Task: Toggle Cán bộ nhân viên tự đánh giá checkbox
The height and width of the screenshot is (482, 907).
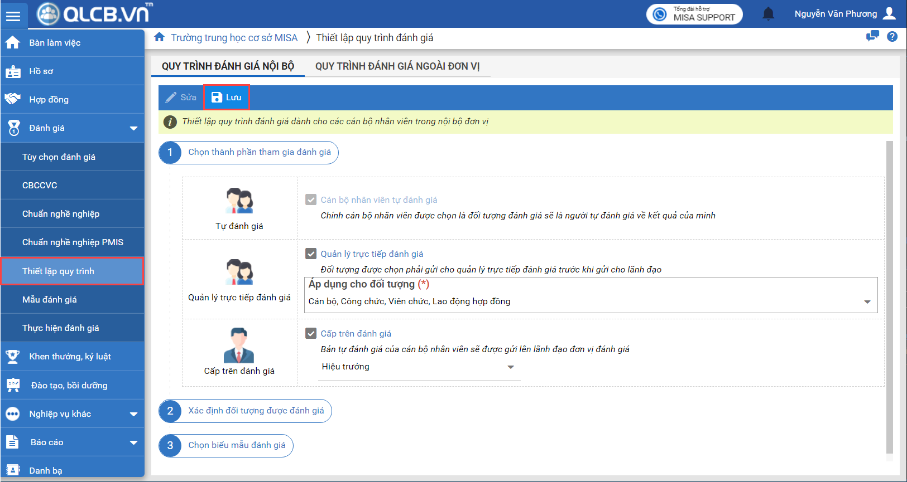Action: pos(311,199)
